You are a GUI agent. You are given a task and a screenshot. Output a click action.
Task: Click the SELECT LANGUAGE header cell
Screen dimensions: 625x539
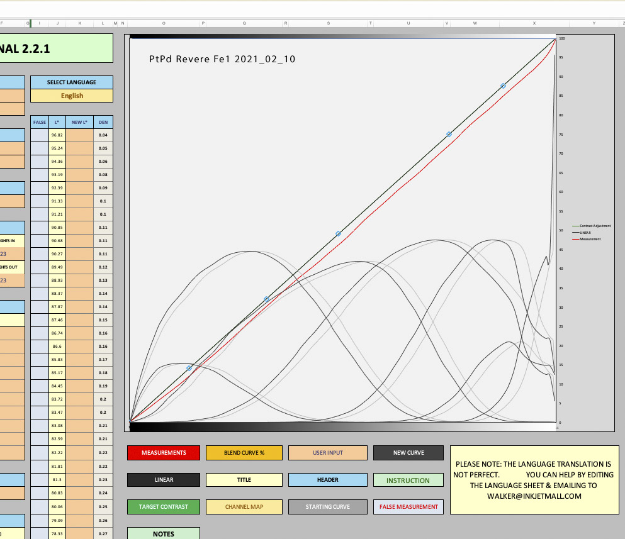(72, 82)
